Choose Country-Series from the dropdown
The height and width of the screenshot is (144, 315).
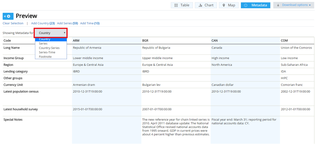tap(49, 48)
